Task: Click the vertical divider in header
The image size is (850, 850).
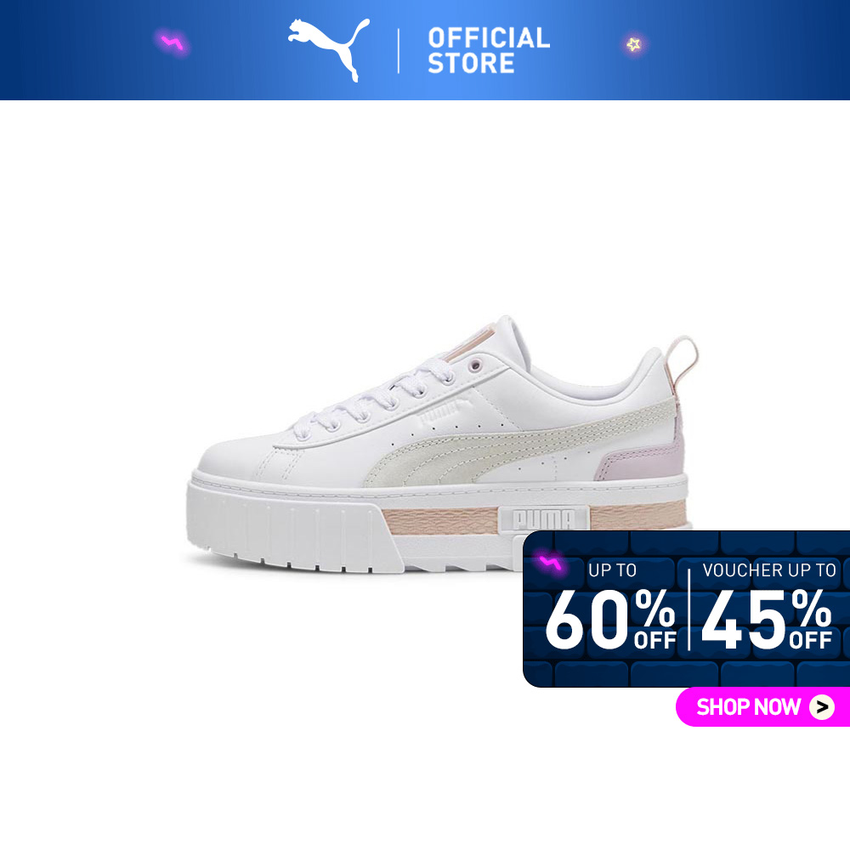Action: pos(399,51)
